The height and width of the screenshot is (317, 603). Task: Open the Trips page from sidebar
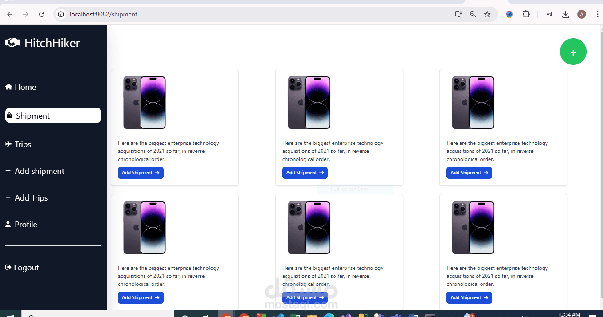pyautogui.click(x=18, y=144)
